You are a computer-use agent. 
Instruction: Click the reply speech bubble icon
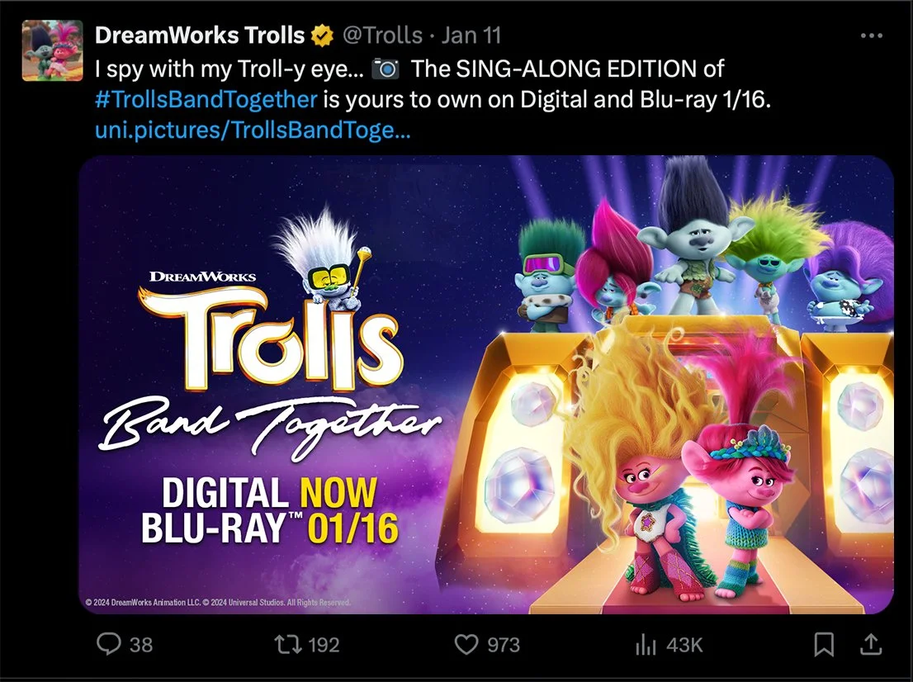pyautogui.click(x=109, y=644)
